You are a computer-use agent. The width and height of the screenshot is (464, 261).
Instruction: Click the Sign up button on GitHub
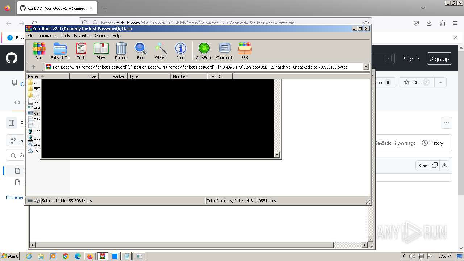(x=439, y=59)
